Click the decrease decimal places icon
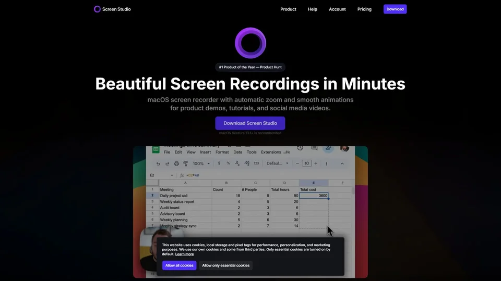The image size is (501, 281). [237, 163]
